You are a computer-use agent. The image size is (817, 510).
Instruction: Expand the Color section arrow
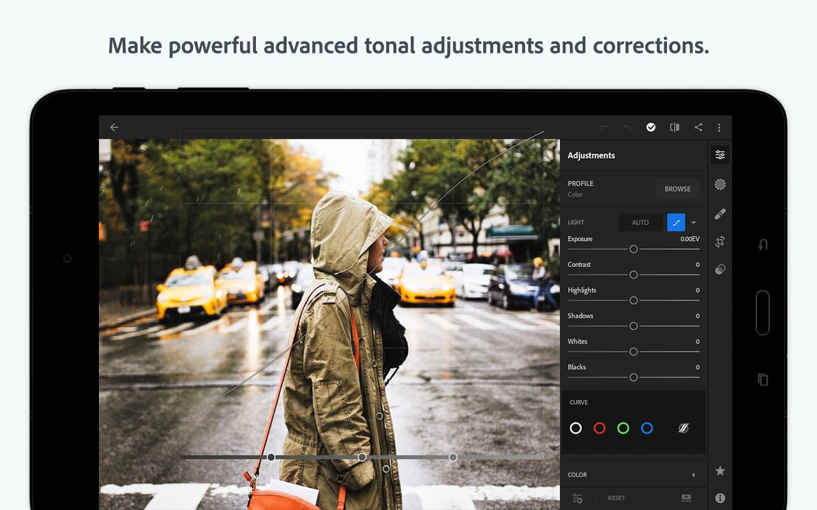pyautogui.click(x=693, y=475)
